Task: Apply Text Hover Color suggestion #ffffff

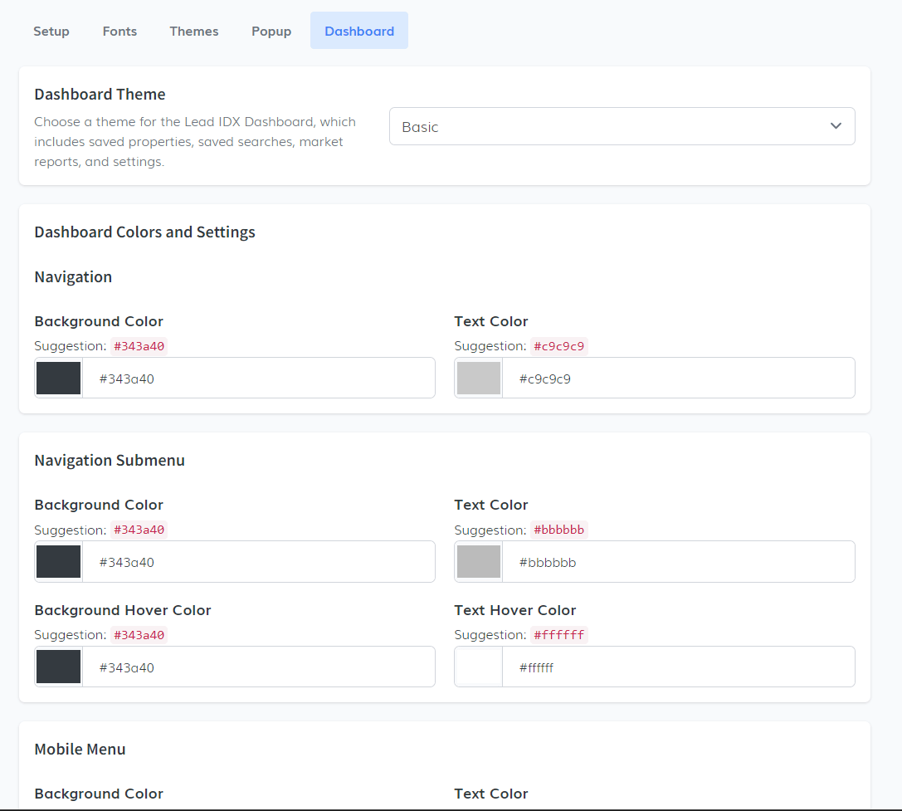Action: click(559, 635)
